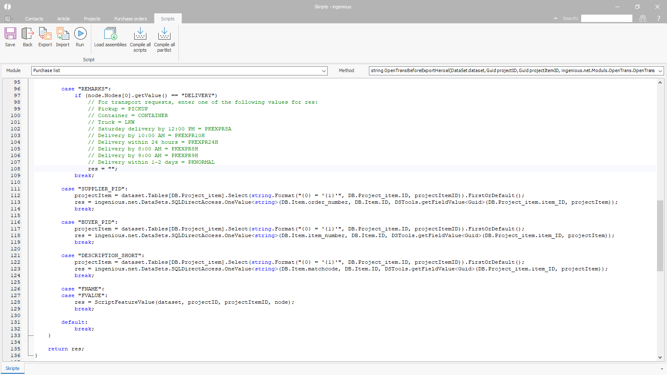667x375 pixels.
Task: Click the Export script icon
Action: [x=45, y=34]
